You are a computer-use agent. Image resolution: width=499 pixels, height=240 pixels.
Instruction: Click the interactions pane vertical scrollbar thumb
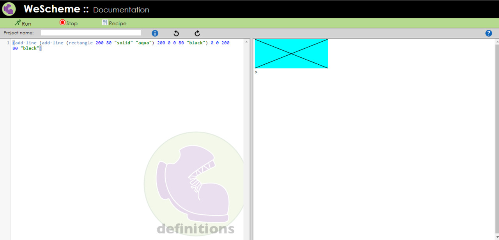(x=497, y=136)
